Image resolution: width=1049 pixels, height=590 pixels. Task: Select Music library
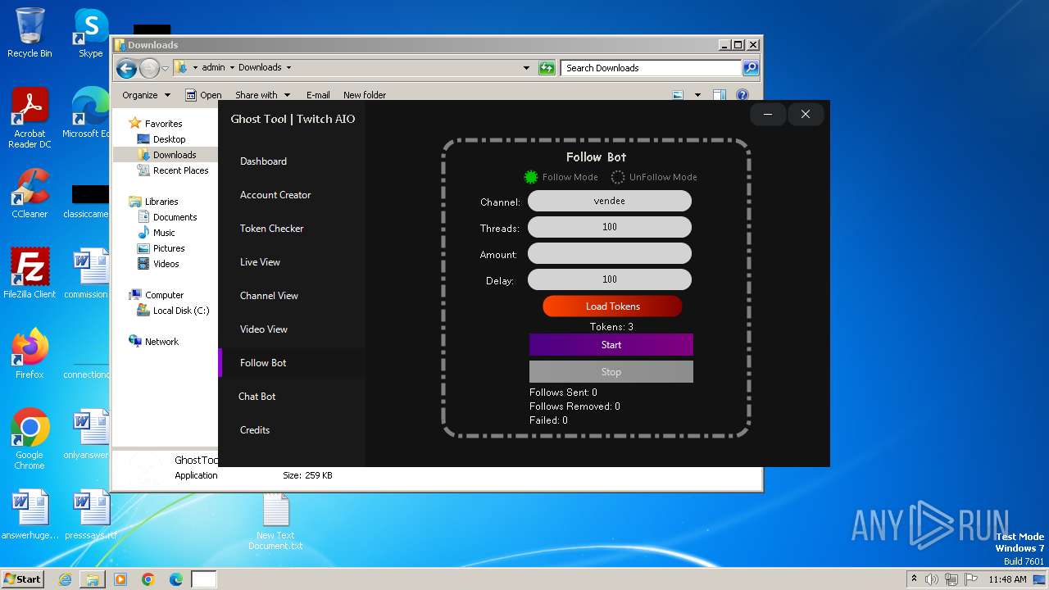pyautogui.click(x=164, y=233)
